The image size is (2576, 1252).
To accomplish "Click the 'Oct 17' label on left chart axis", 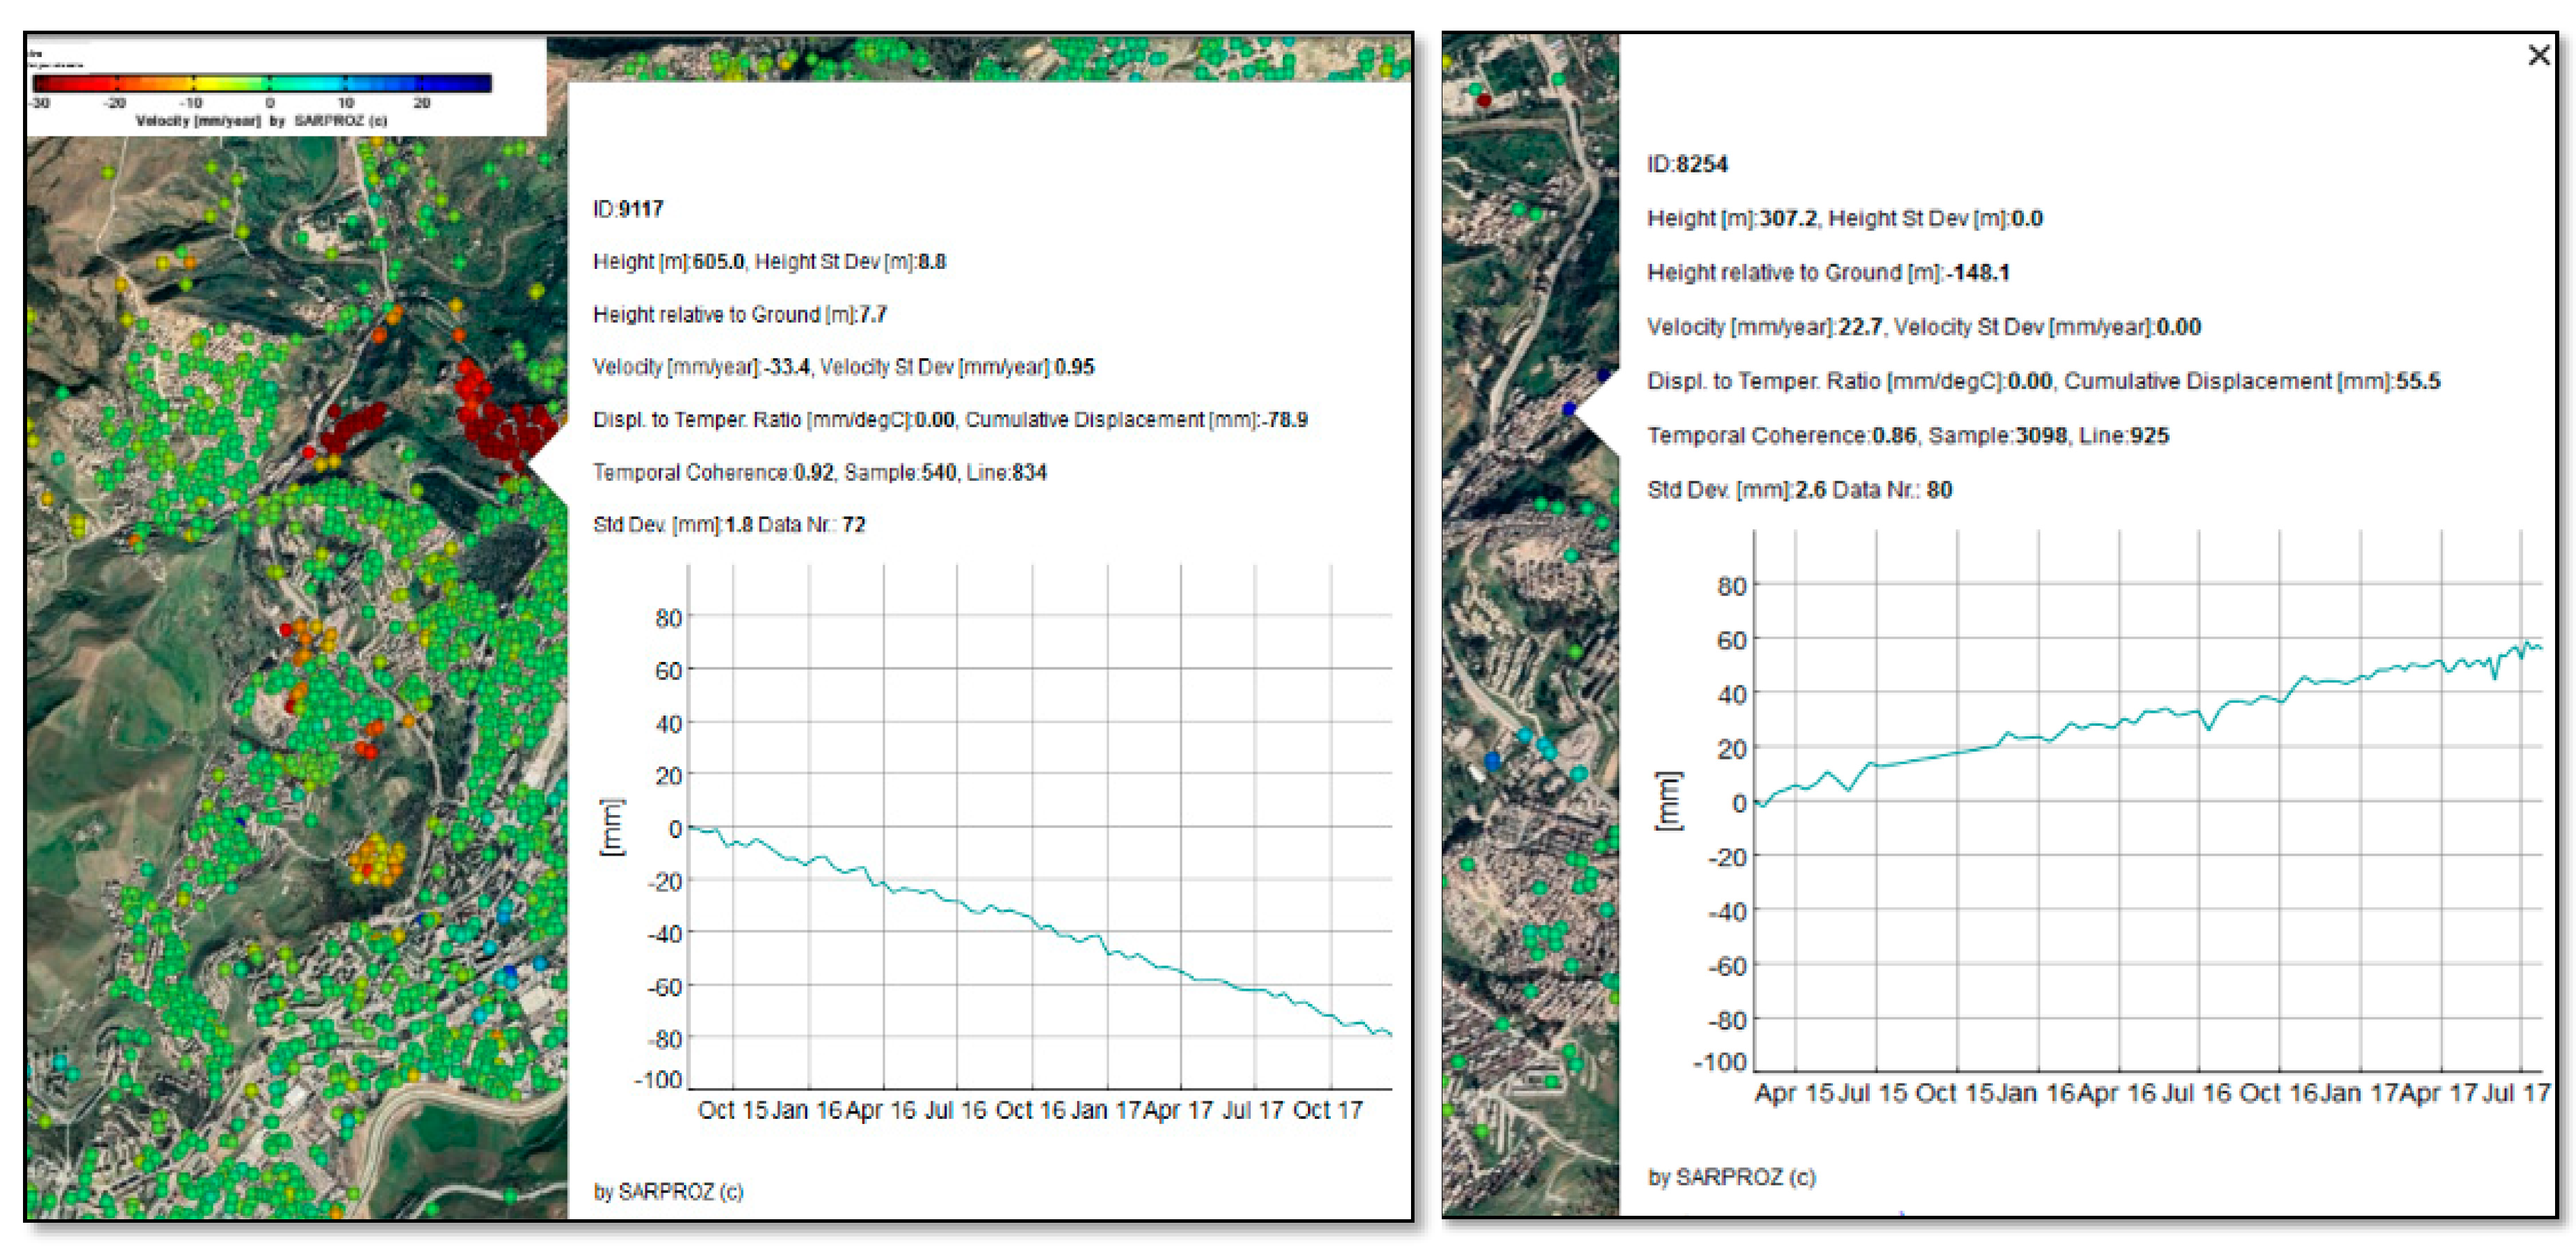I will pyautogui.click(x=1327, y=1110).
